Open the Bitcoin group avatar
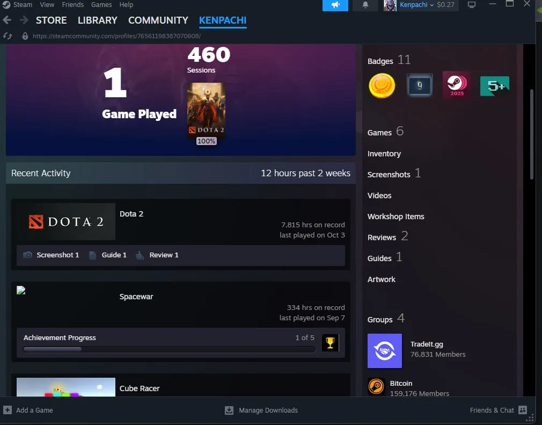The height and width of the screenshot is (425, 542). (x=376, y=386)
